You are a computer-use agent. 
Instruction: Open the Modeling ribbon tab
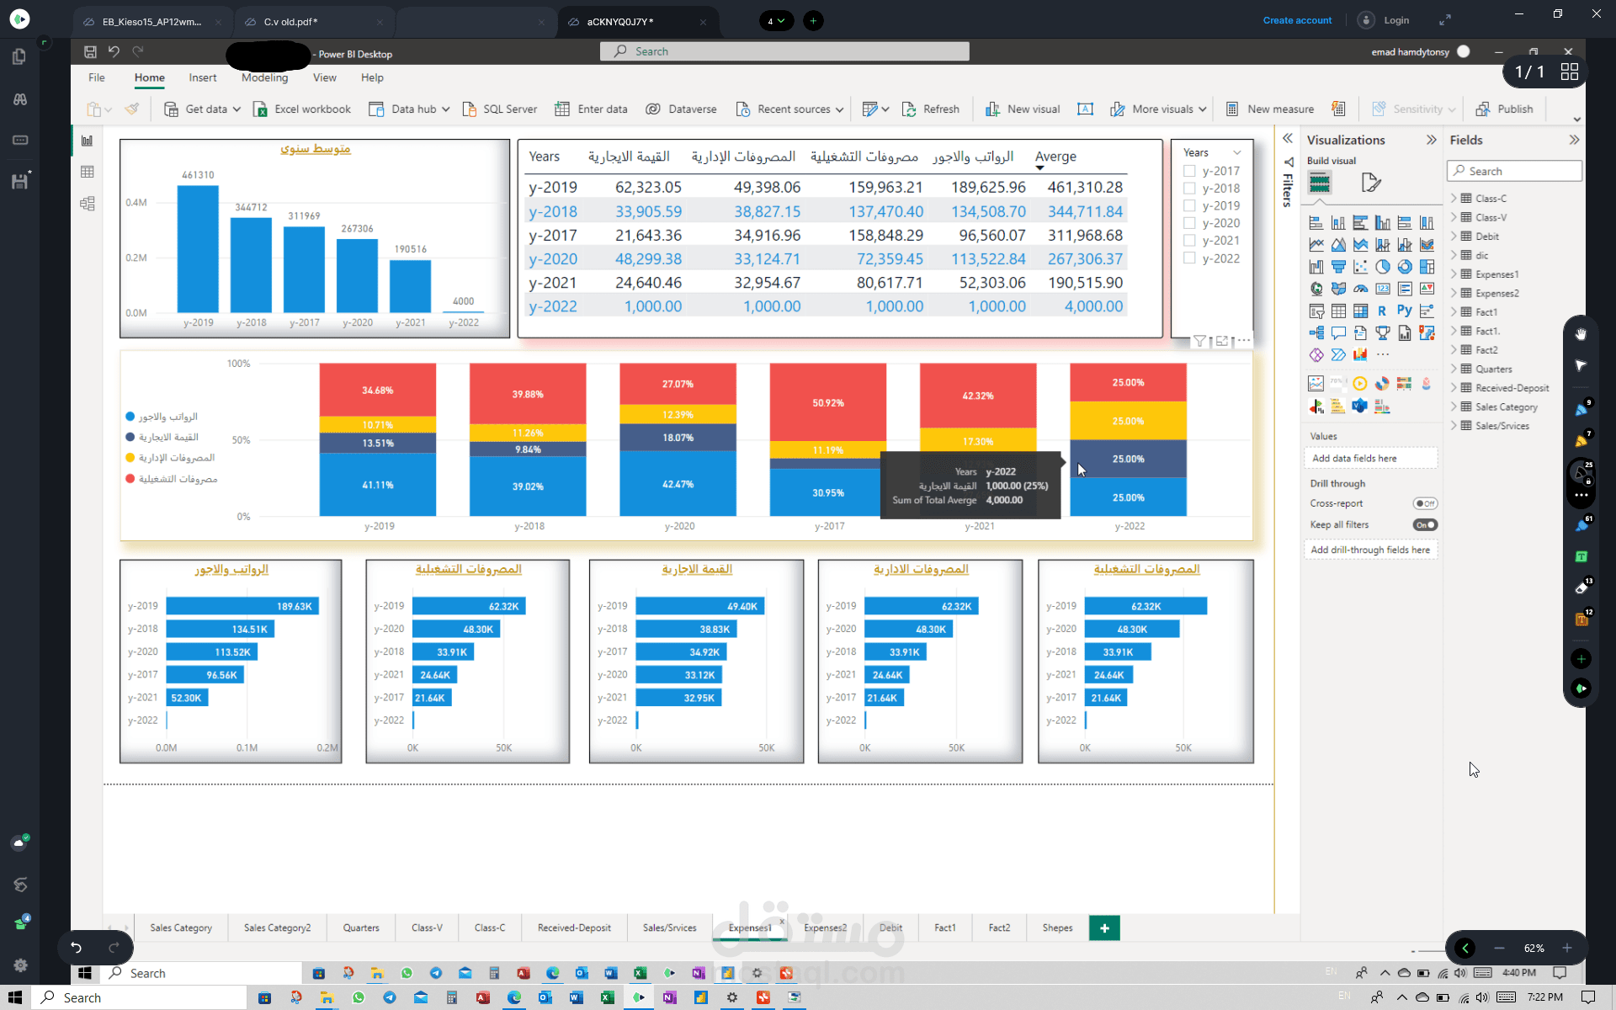point(264,77)
